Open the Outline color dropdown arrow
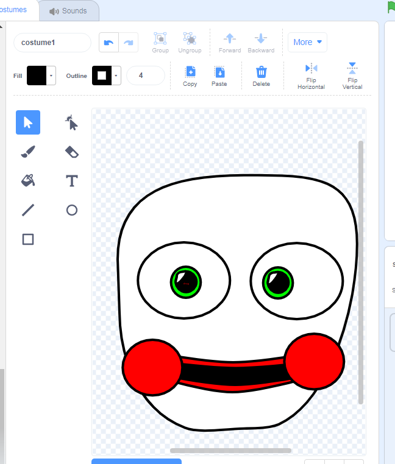Screen dimensions: 395x464 116,76
